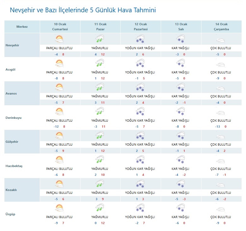Click the Merkez header cell

coord(22,27)
